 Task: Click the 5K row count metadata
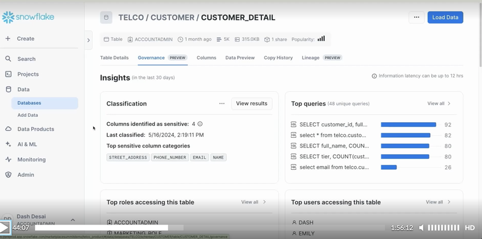[x=223, y=39]
